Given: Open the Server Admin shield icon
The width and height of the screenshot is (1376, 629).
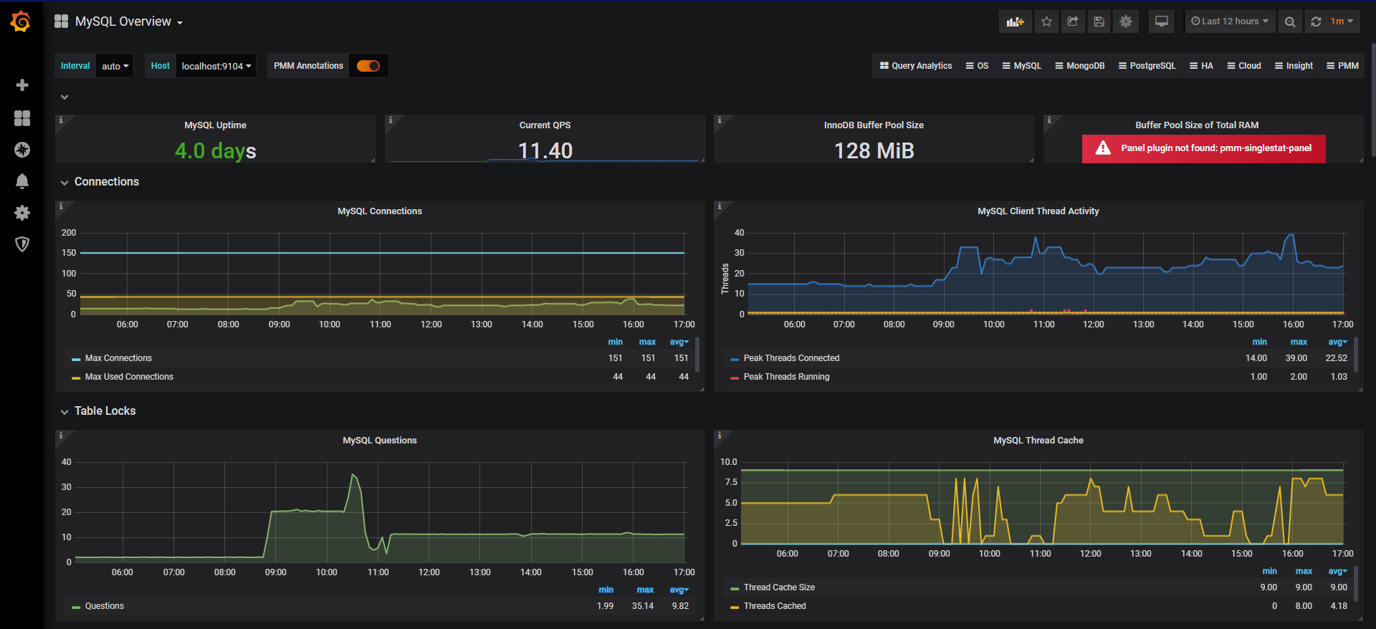Looking at the screenshot, I should pyautogui.click(x=22, y=244).
